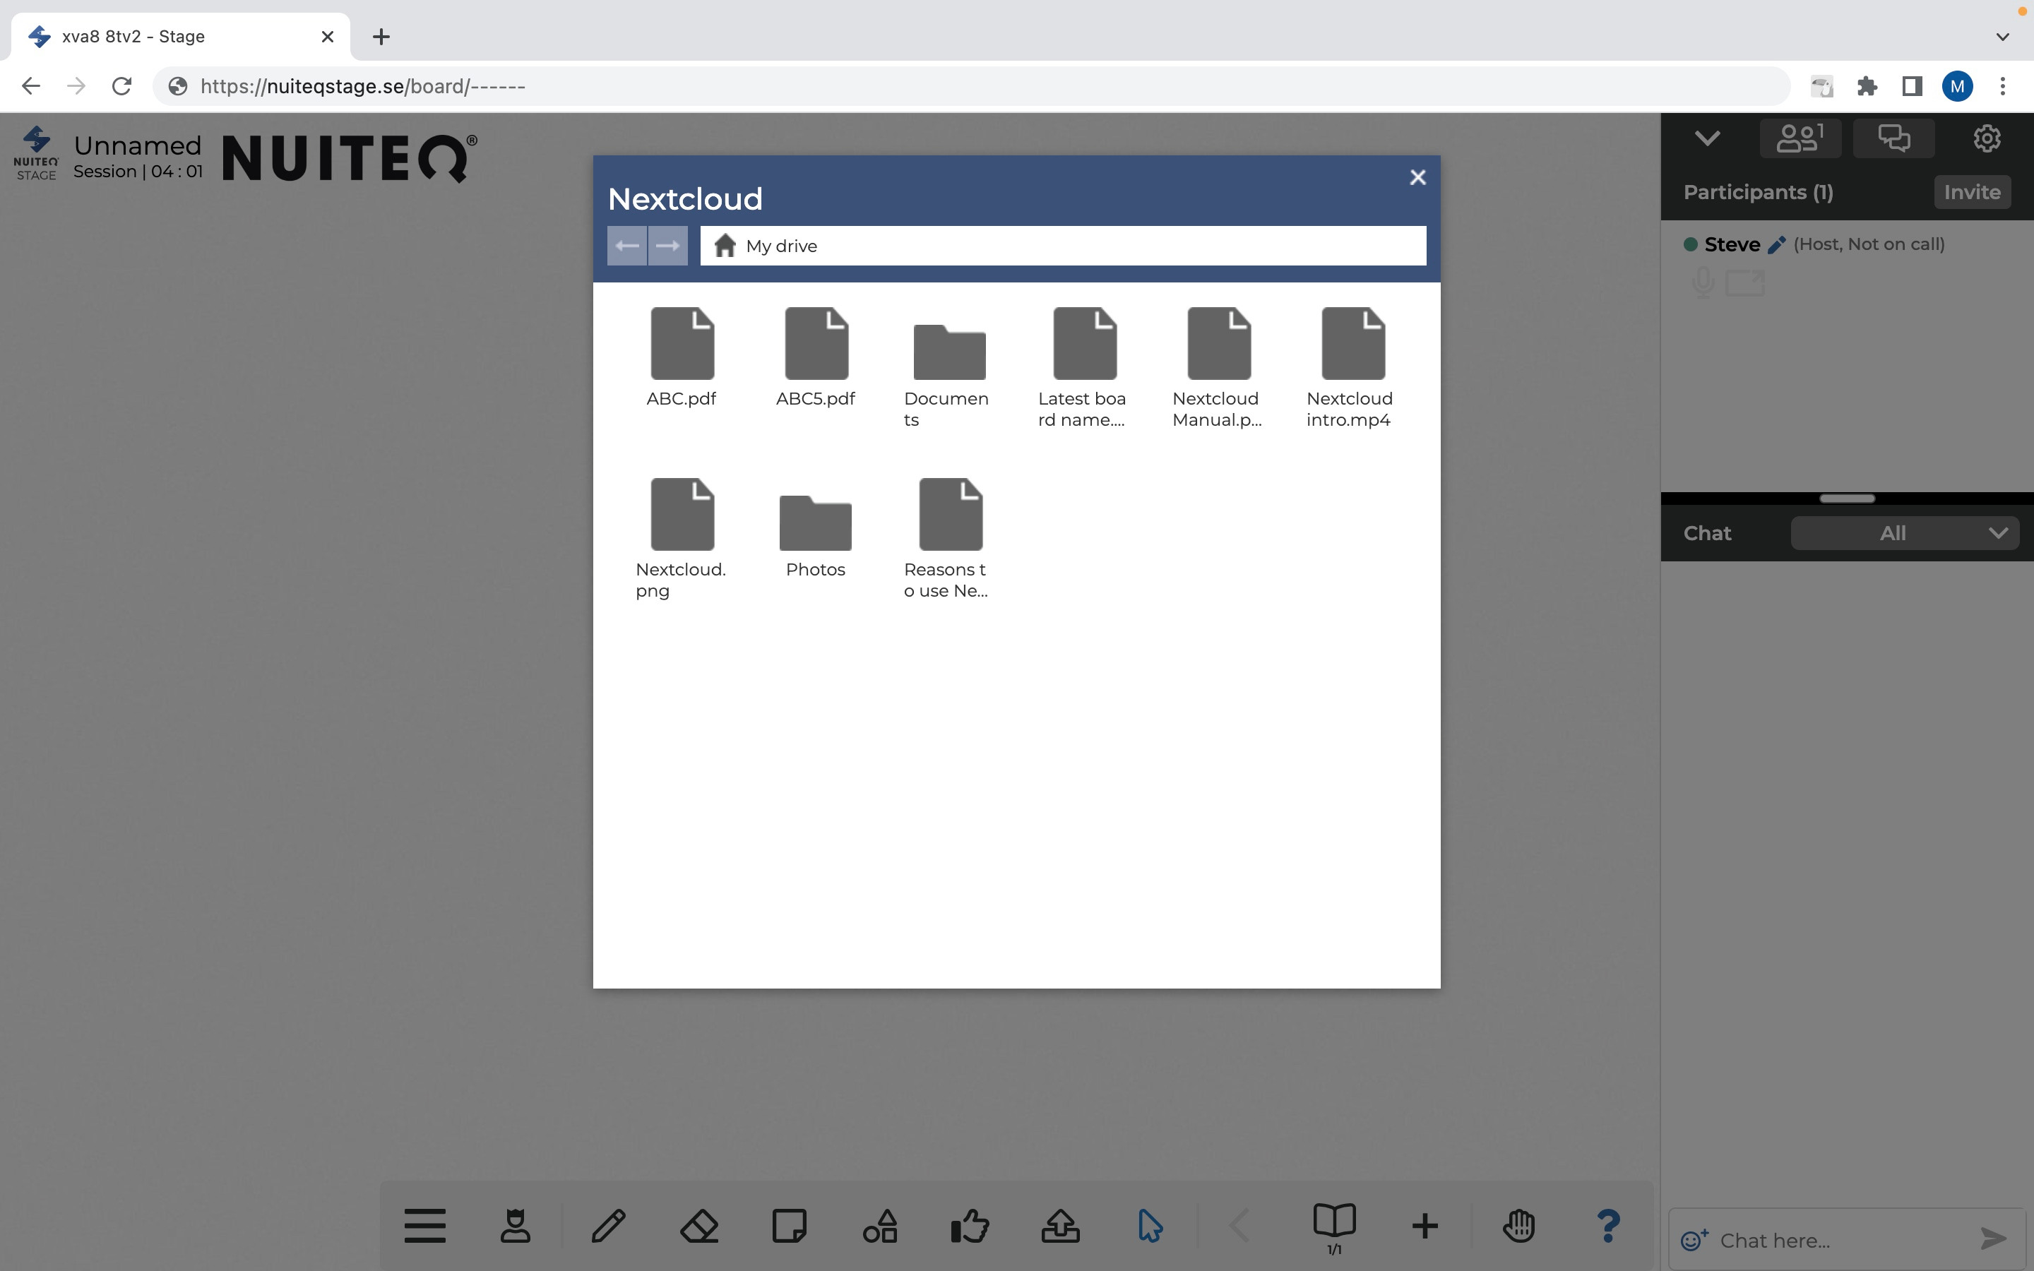Screen dimensions: 2034x1271
Task: Open the Shapes tool
Action: coord(880,1226)
